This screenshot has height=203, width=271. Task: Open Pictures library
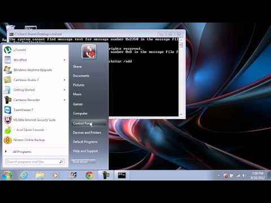tap(78, 85)
